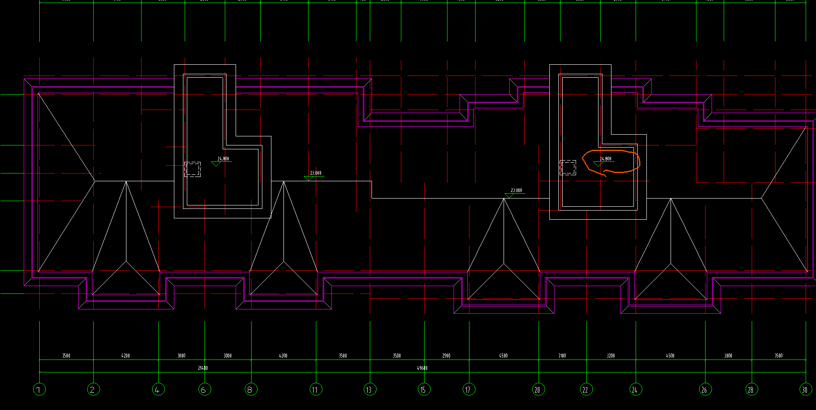Select the dashed square symbol near axis 20
Screen dimensions: 816x410
[x=568, y=167]
